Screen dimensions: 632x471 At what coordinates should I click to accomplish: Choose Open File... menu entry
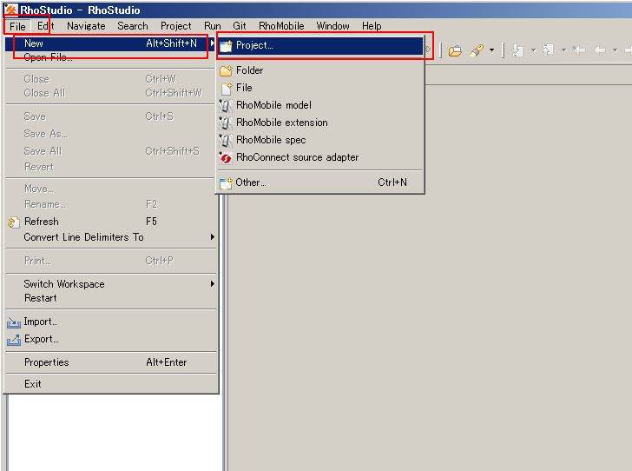[110, 57]
